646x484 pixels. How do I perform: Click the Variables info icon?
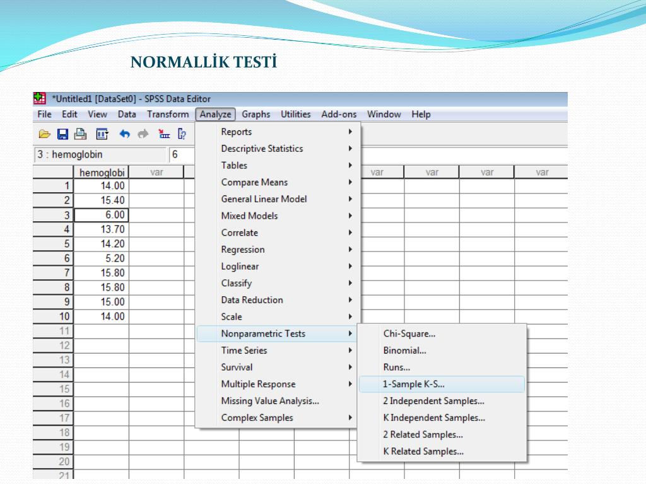[182, 134]
